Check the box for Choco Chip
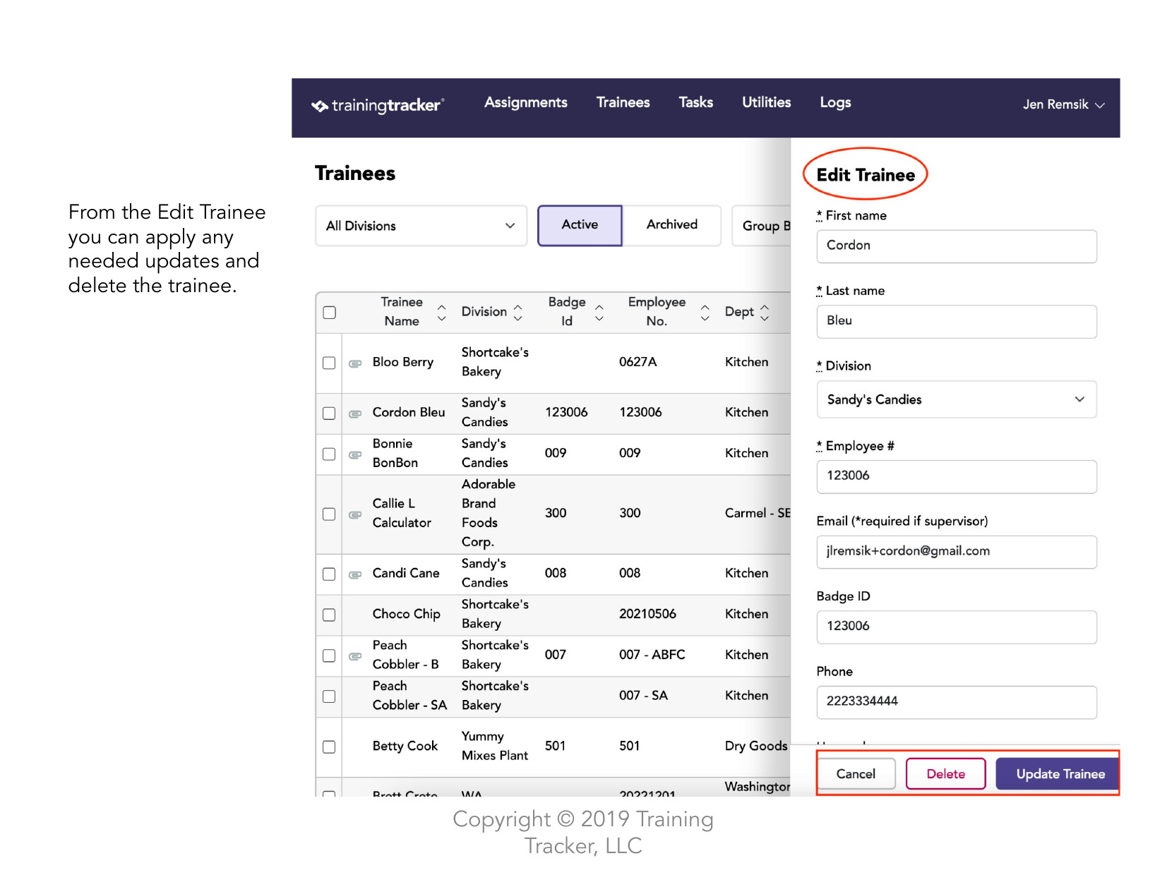This screenshot has width=1167, height=875. click(x=329, y=615)
